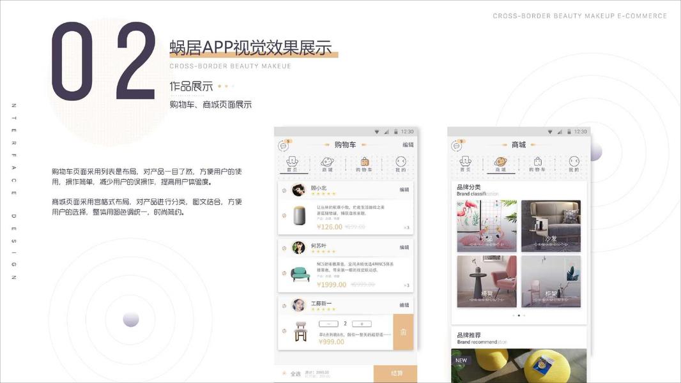This screenshot has height=383, width=681.
Task: Click the CROSS-BORDER BEAUTY MAKEUP E-COMMERCE header text
Action: (x=580, y=16)
